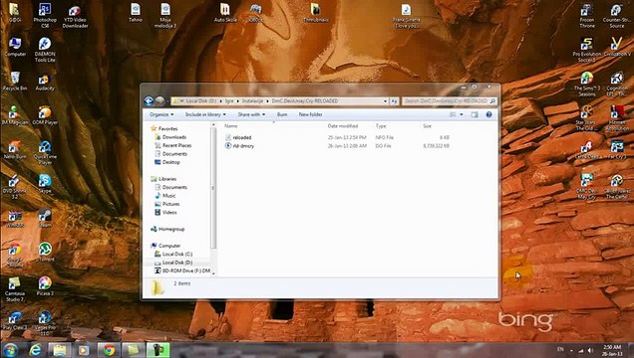Select the reloaded NFO file
Screen dimensions: 634x358
[x=241, y=137]
